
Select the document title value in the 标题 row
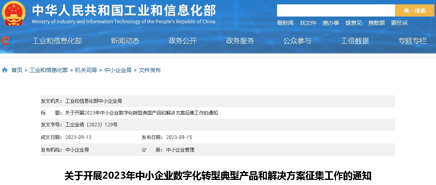click(142, 113)
